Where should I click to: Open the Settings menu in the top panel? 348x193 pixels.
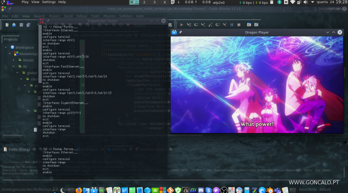pos(48,2)
